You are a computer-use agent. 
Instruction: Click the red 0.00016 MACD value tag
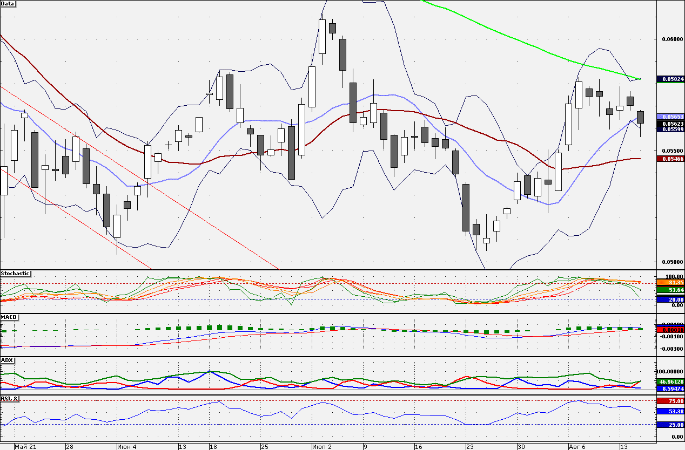pyautogui.click(x=670, y=330)
